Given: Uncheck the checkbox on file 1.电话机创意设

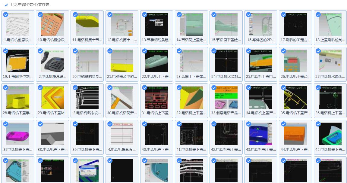Looking at the screenshot, I should (x=5, y=15).
